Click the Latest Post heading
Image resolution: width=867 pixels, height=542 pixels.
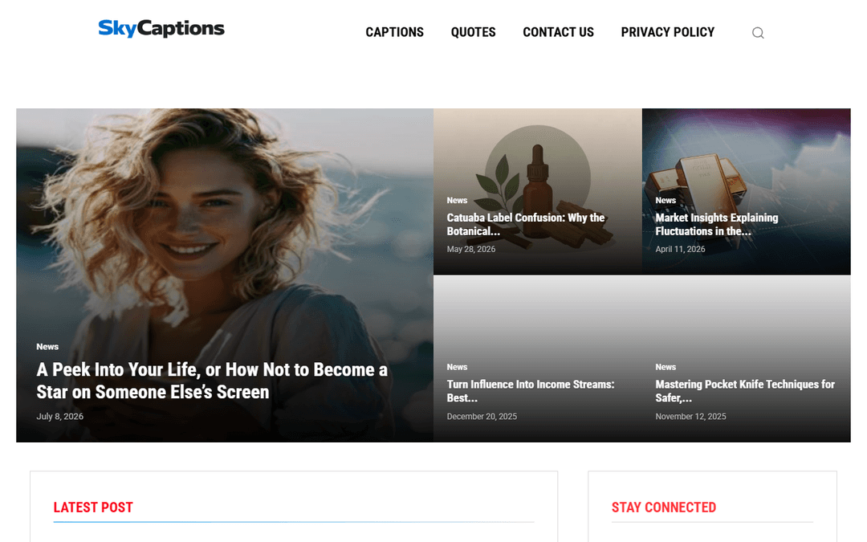tap(93, 507)
